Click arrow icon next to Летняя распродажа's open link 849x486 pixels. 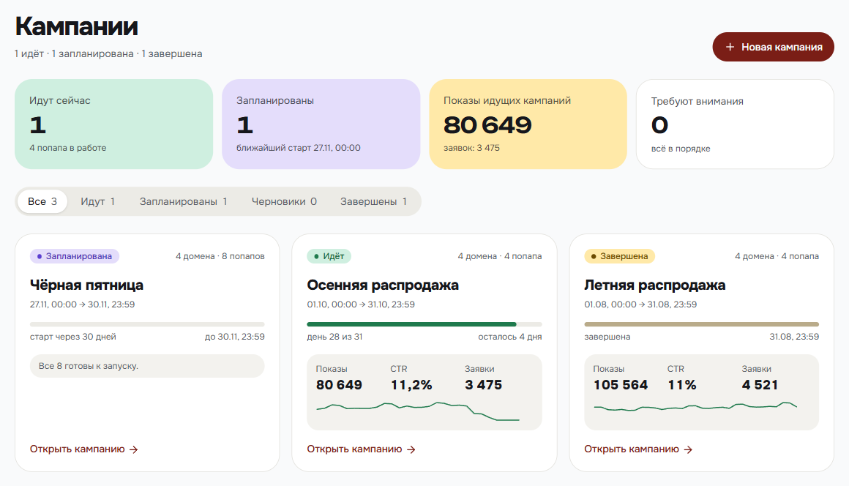(688, 449)
